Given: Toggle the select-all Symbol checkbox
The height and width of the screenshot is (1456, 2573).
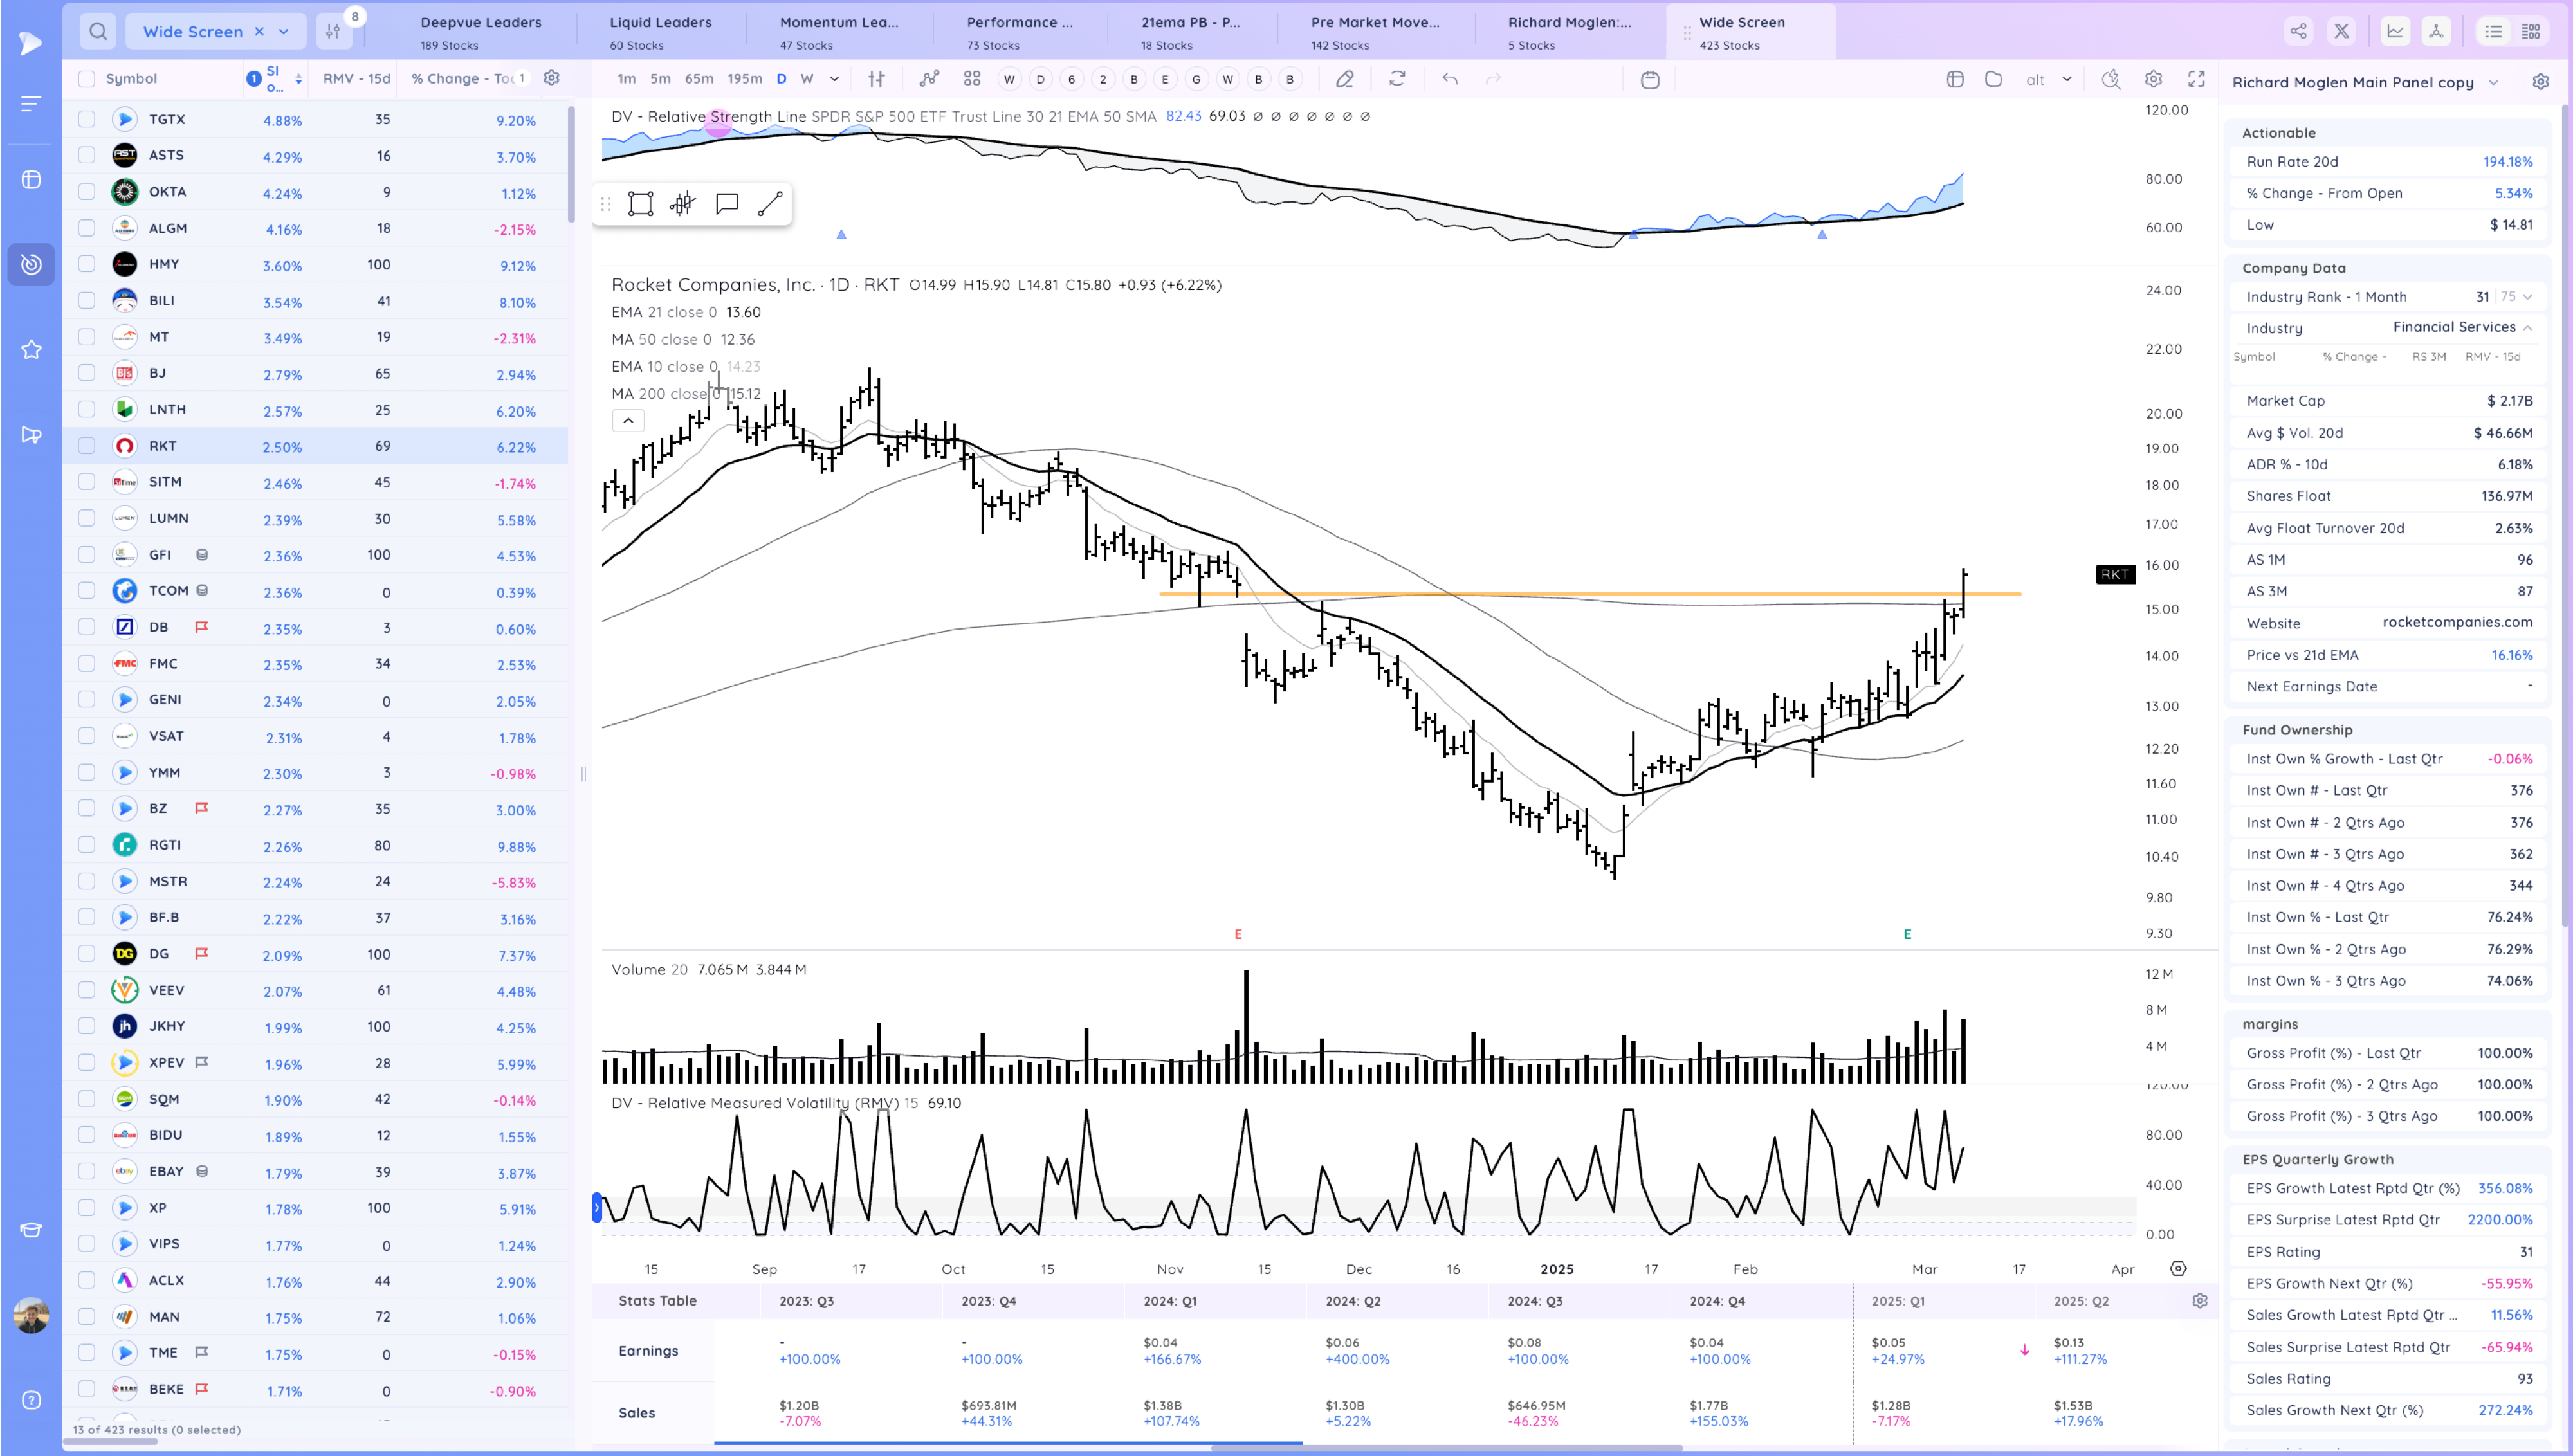Looking at the screenshot, I should click(x=87, y=79).
